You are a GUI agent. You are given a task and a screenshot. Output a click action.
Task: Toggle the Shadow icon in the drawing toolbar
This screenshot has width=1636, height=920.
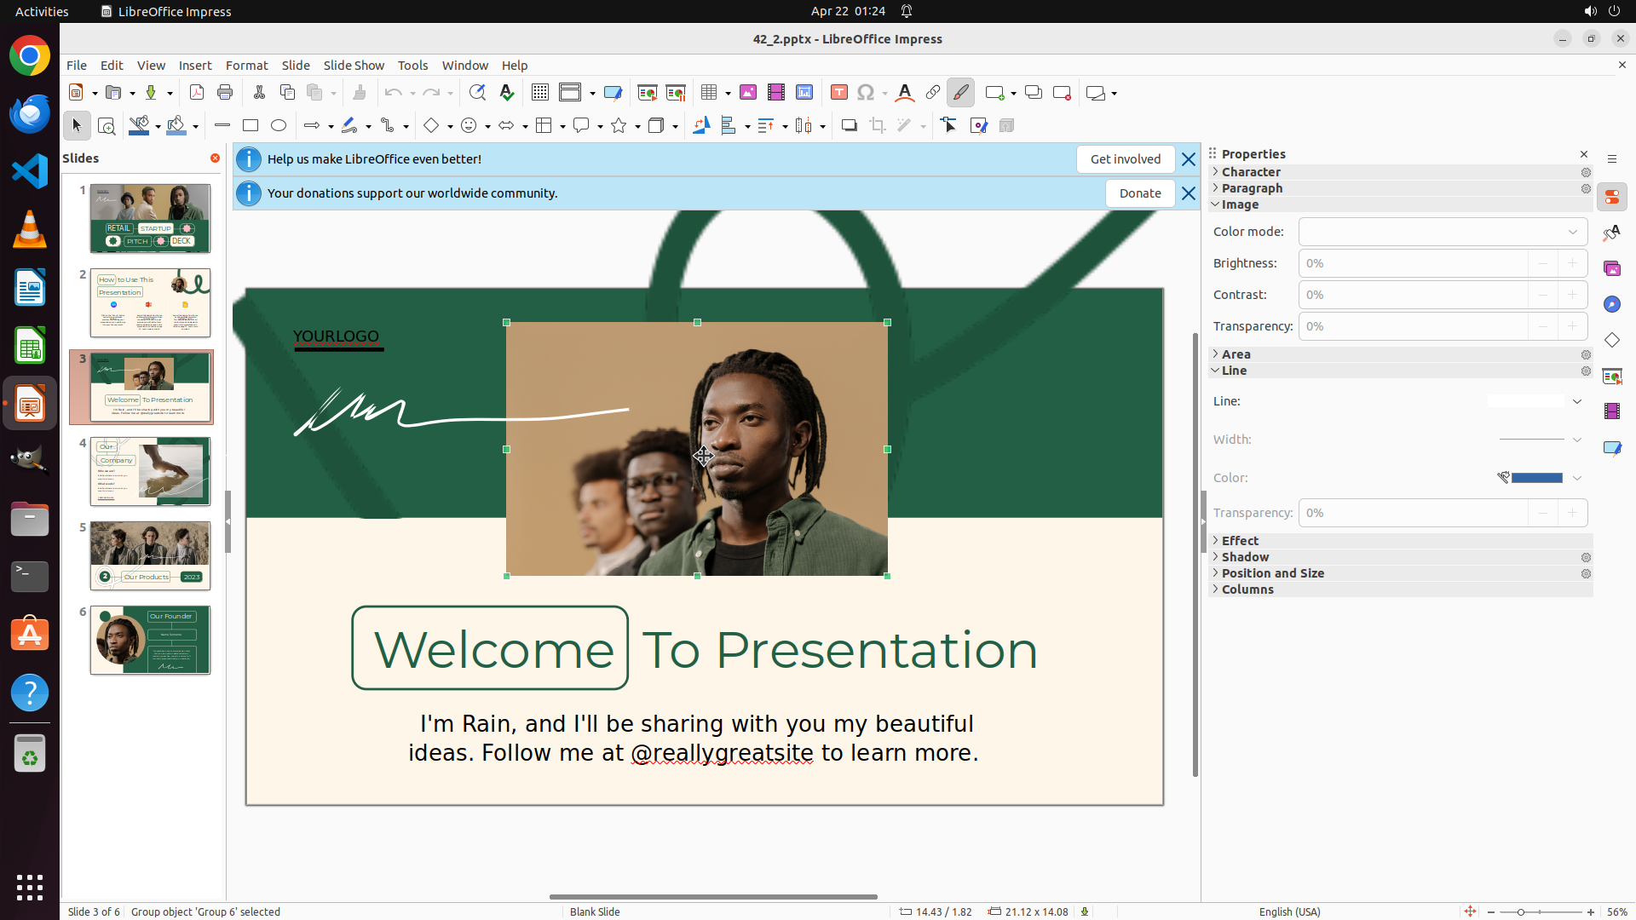coord(849,126)
